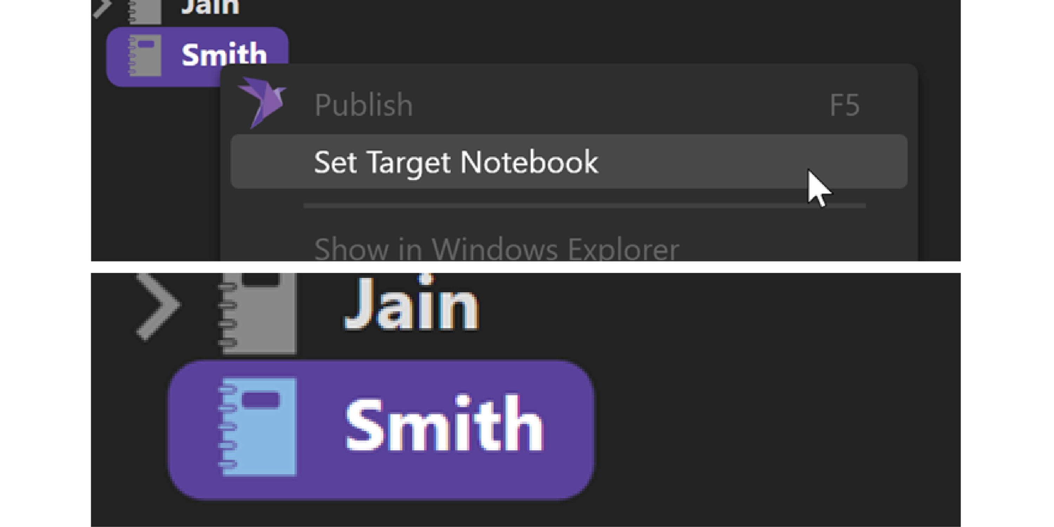The image size is (1054, 527).
Task: Select the Jain label in the lower tree
Action: pos(411,304)
